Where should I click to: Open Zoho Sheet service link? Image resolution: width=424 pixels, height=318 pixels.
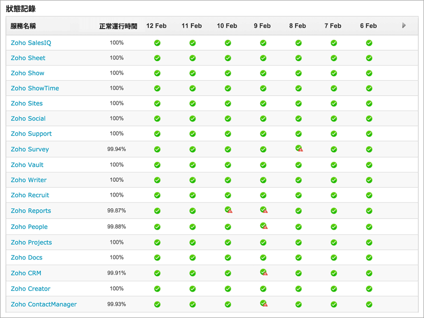[x=28, y=58]
